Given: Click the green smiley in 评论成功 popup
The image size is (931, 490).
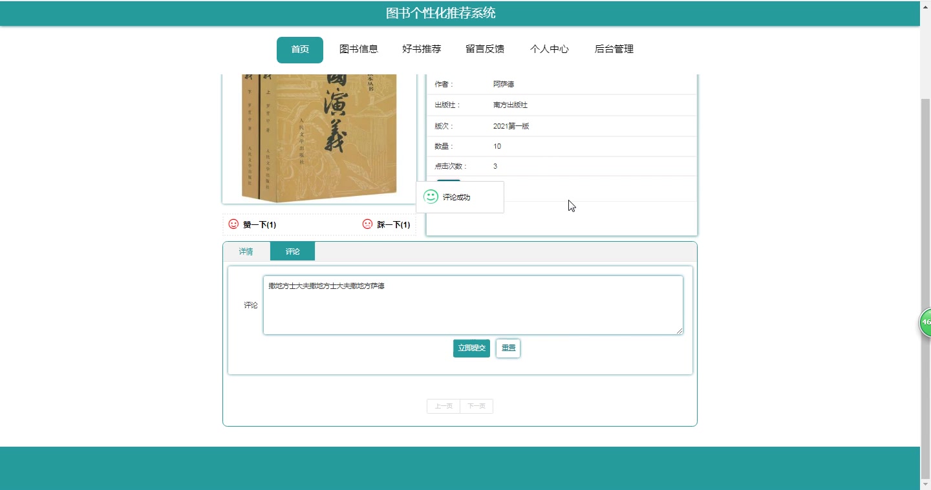Looking at the screenshot, I should pos(430,197).
